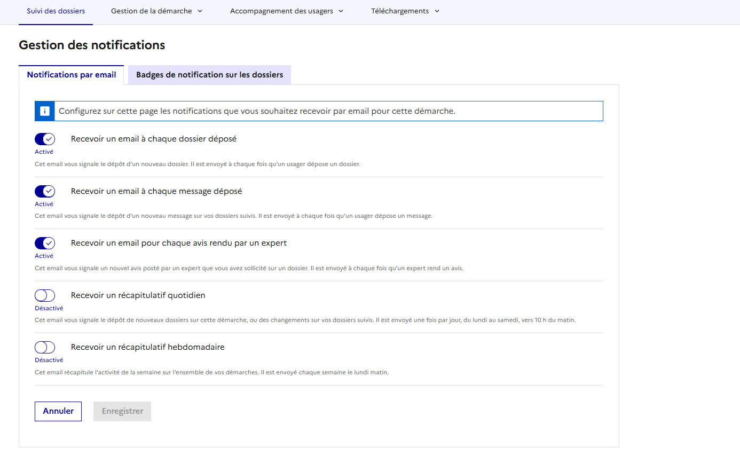Click the label Recevoir un email à chaque message déposé
The height and width of the screenshot is (456, 740).
(156, 191)
